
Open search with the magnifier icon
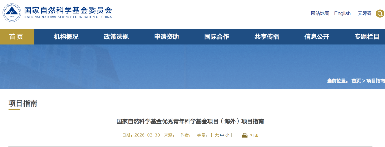click(380, 13)
